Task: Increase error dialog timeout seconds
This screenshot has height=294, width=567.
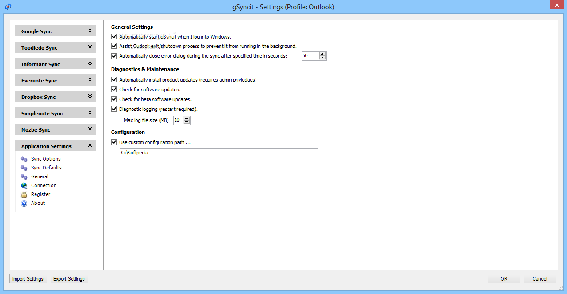Action: (323, 54)
